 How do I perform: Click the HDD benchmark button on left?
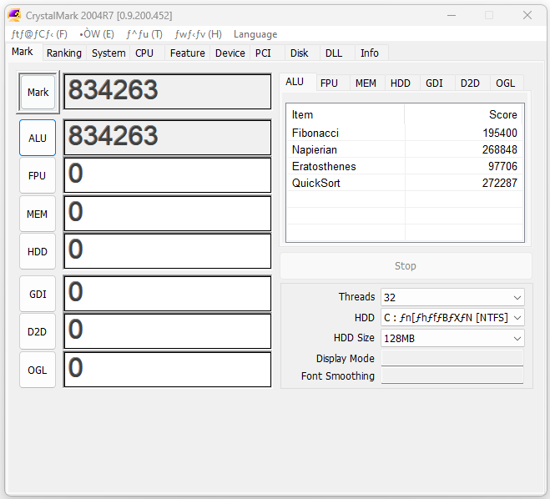(38, 251)
